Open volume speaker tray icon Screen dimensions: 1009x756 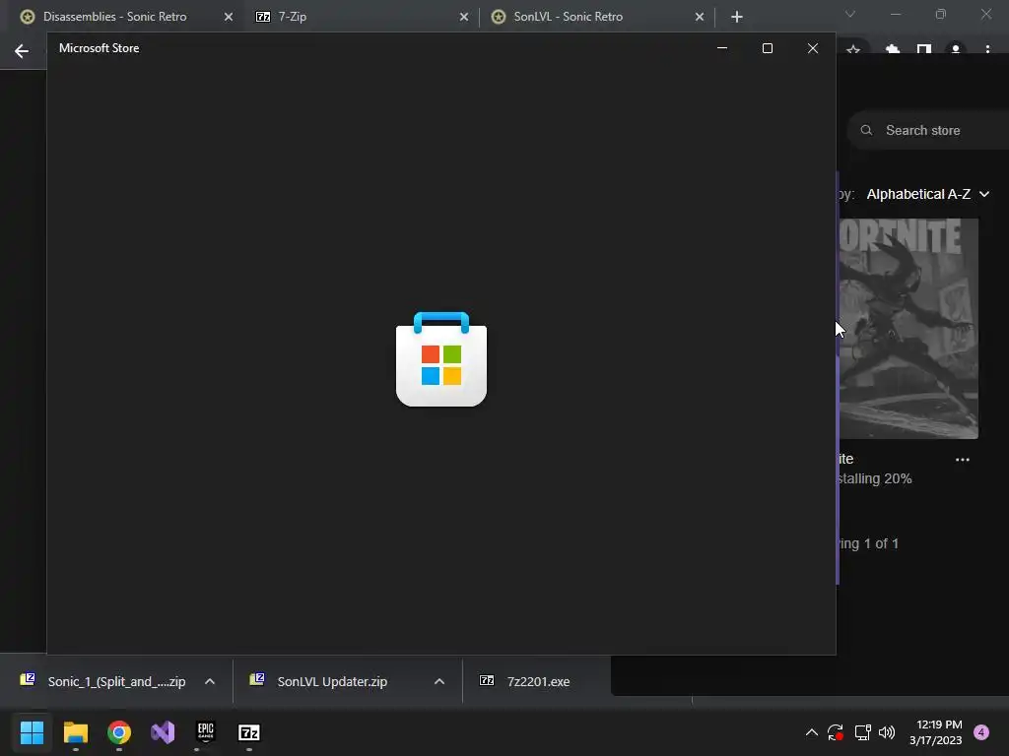coord(887,732)
